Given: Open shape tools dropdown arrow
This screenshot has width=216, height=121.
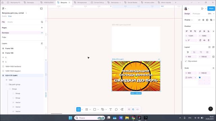Looking at the screenshot, I should point(98,110).
